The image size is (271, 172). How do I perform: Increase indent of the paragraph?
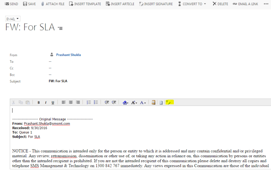114,103
